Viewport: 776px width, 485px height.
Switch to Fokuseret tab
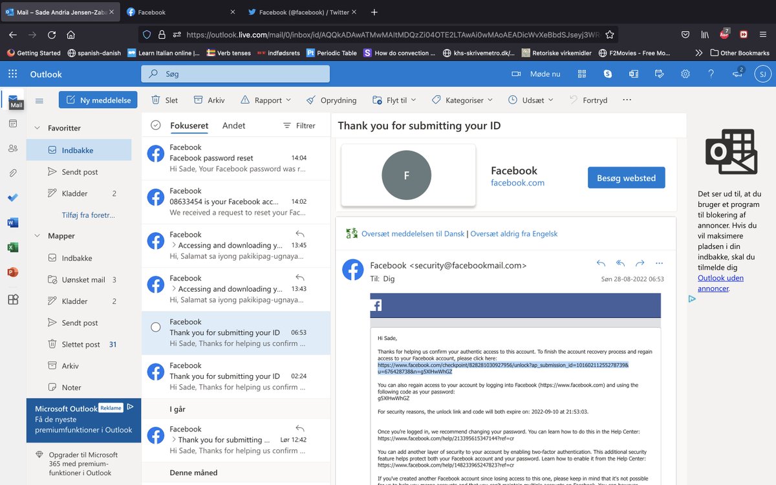pyautogui.click(x=189, y=125)
